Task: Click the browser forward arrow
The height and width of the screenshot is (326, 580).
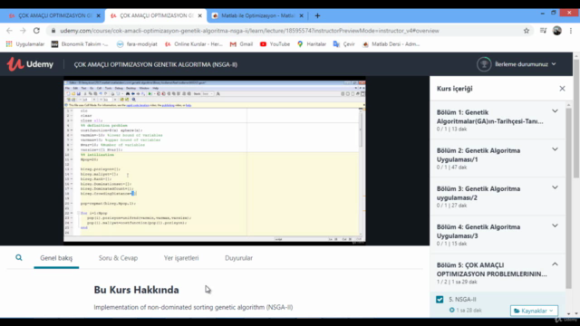Action: (23, 31)
